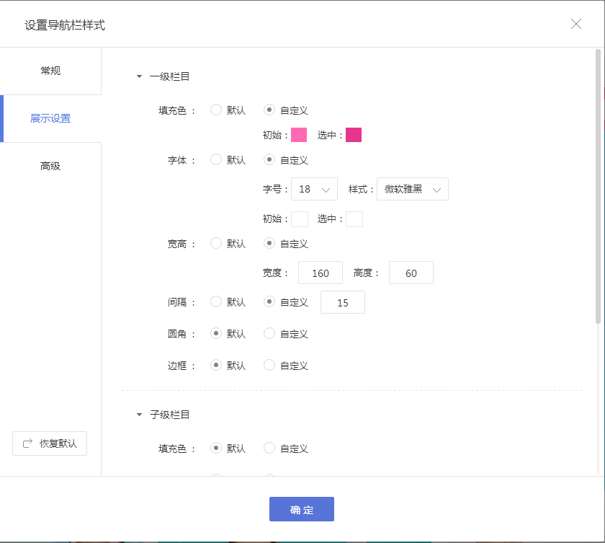Collapse the 子级栏目 section arrow
This screenshot has height=543, width=605.
[x=139, y=415]
